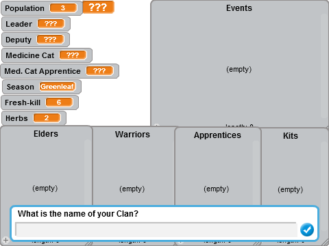Click the Fresh-kill value 6
The height and width of the screenshot is (246, 329).
pyautogui.click(x=59, y=102)
